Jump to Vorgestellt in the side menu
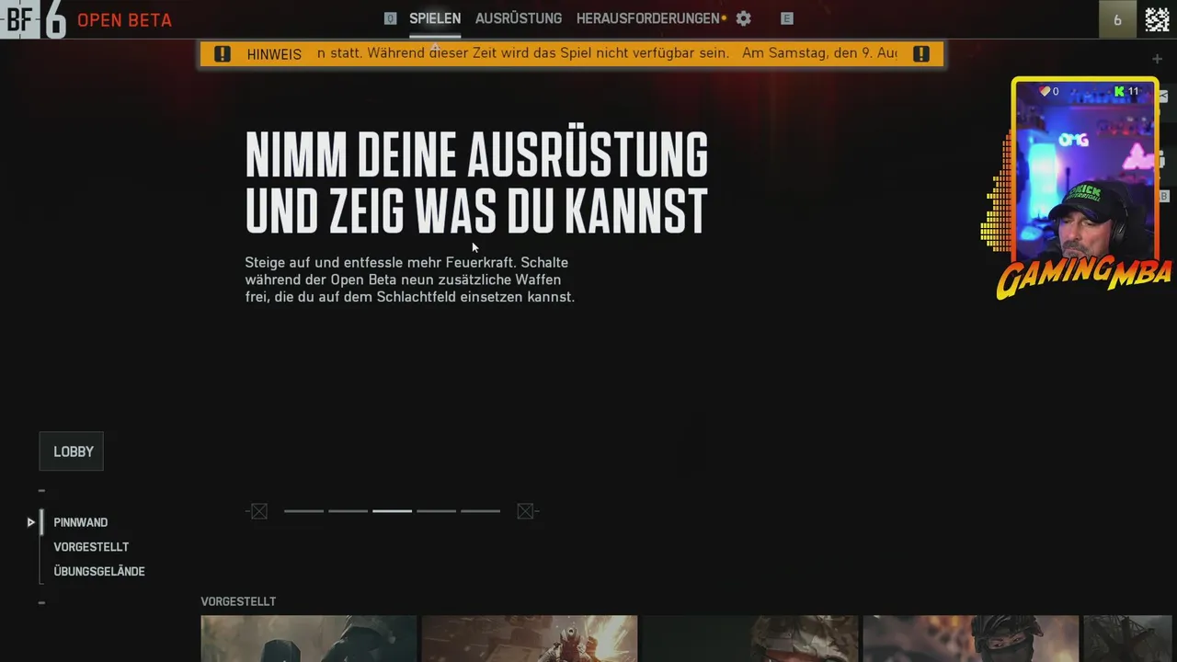This screenshot has height=662, width=1177. [91, 547]
